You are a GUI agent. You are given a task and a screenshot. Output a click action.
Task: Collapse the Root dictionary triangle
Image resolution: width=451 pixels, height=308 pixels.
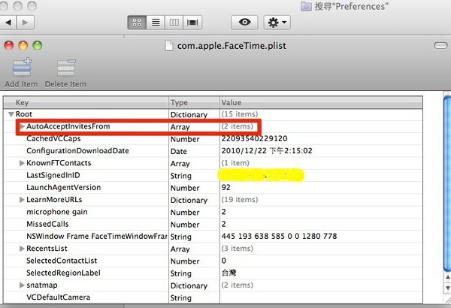[x=11, y=114]
